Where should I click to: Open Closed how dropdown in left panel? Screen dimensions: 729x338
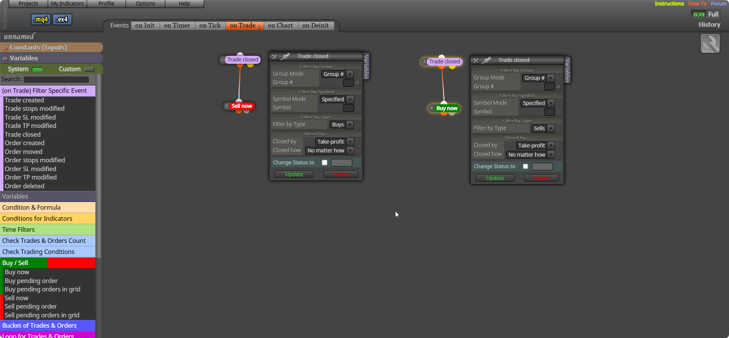point(329,150)
